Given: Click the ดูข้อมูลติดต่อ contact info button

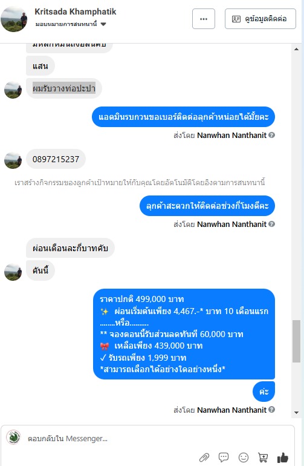Looking at the screenshot, I should 260,19.
